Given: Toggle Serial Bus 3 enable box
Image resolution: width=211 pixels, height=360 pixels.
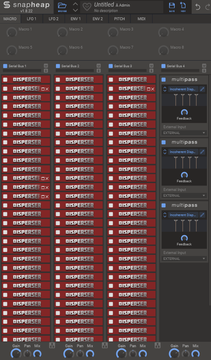Looking at the screenshot, I should click(x=110, y=66).
